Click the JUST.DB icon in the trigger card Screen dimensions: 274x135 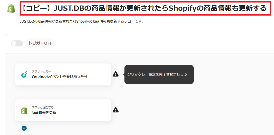(x=24, y=74)
